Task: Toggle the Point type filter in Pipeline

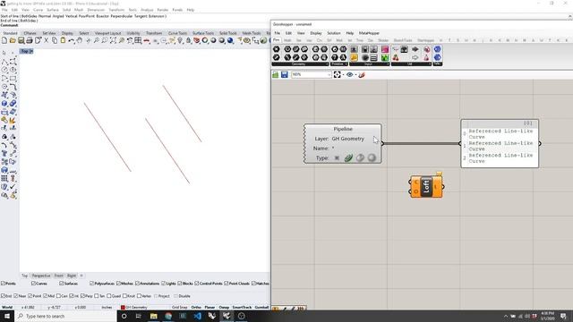Action: [x=337, y=157]
